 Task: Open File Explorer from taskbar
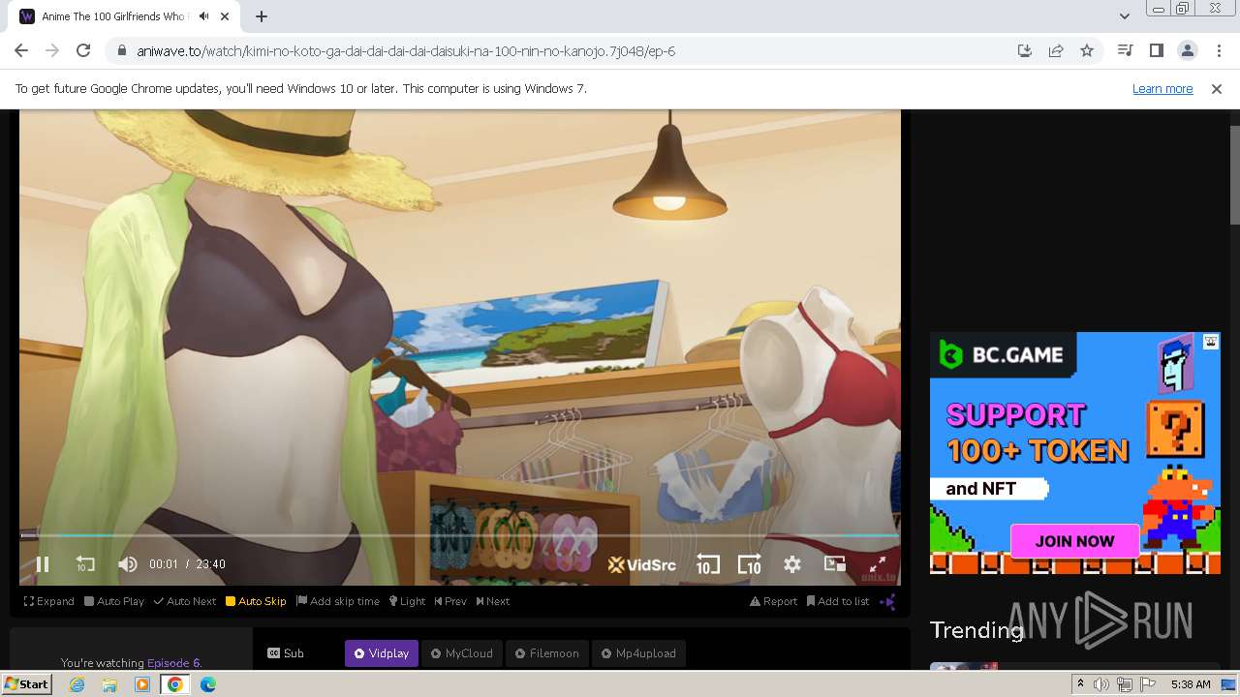pyautogui.click(x=109, y=684)
